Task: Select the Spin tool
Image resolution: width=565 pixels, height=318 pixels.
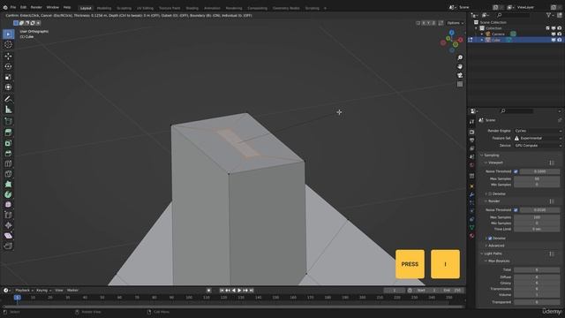Action: [x=8, y=194]
